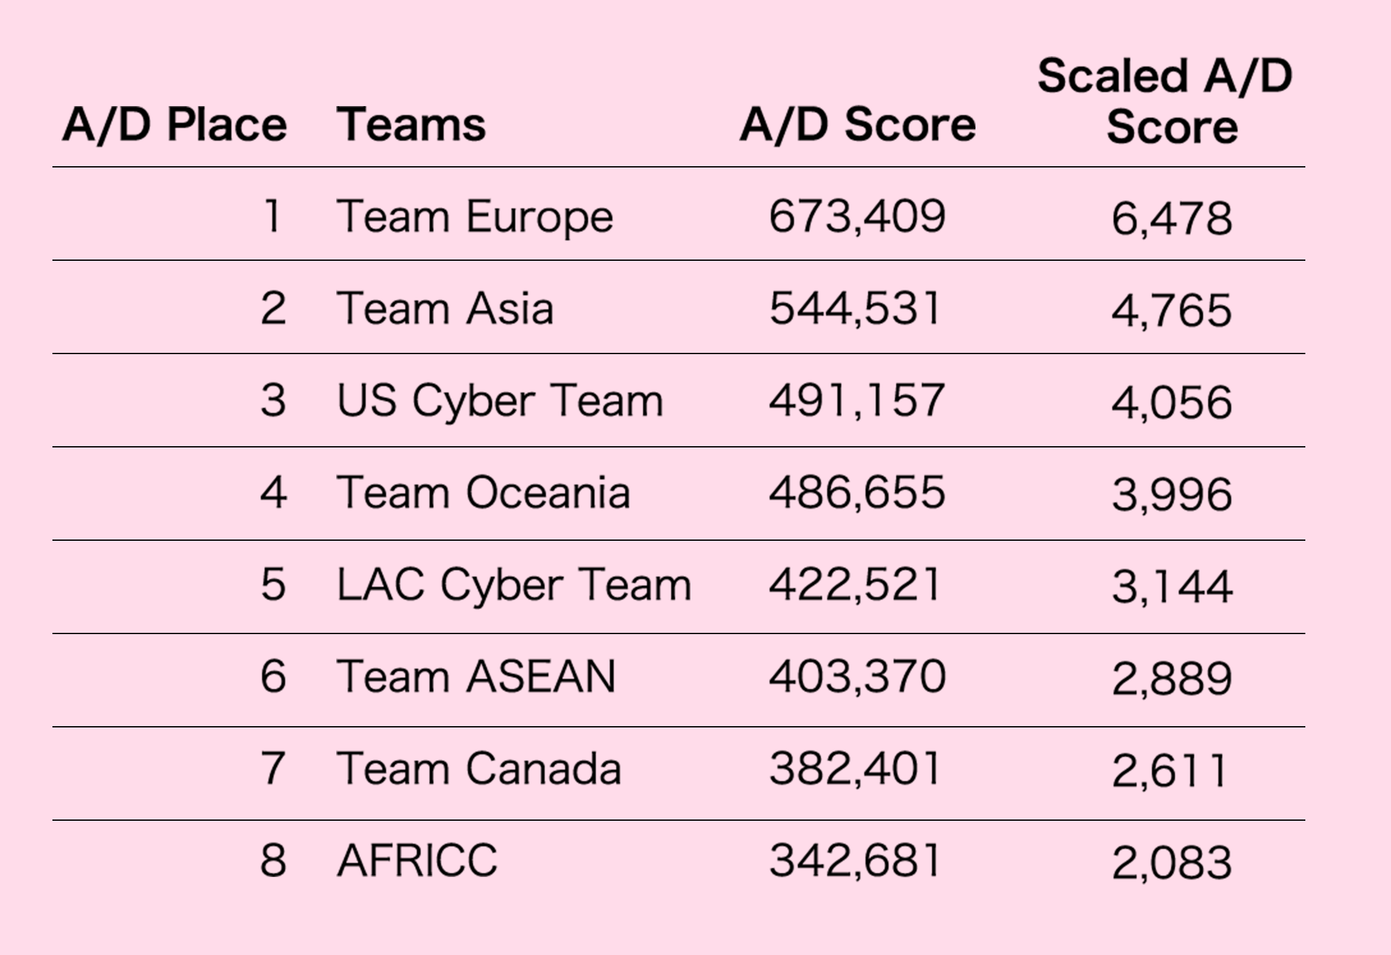Select the AFRICC team name
Screen dimensions: 1391x955
[x=417, y=861]
